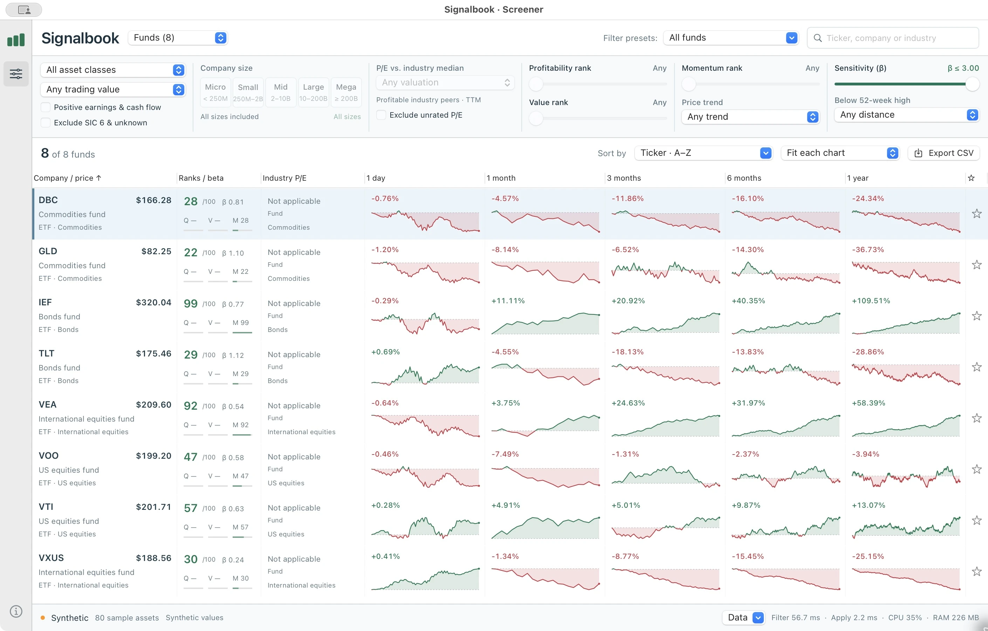Star the GLD fund row

click(x=976, y=265)
